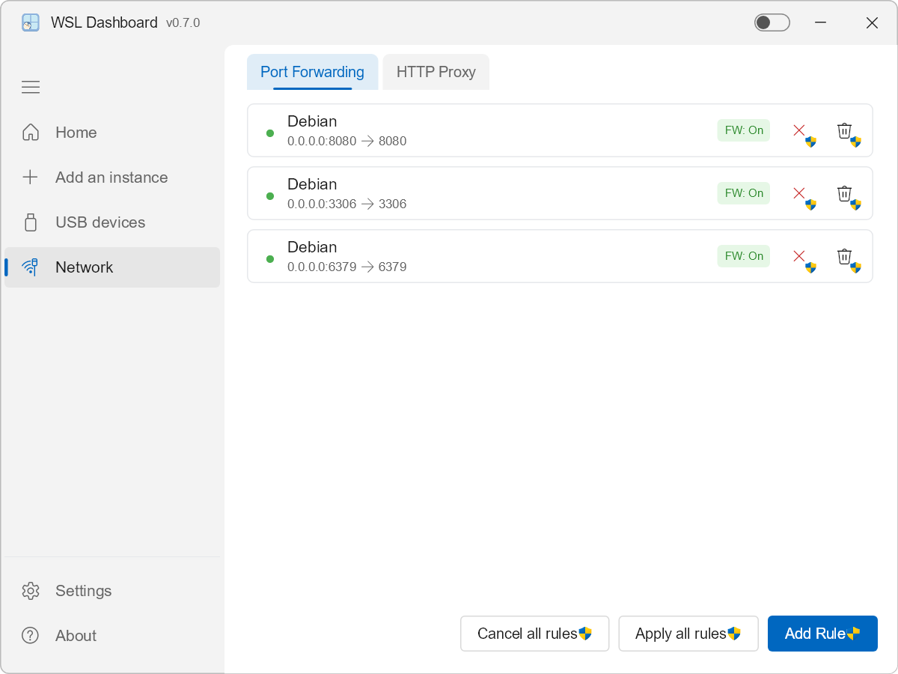
Task: Open the About help icon
Action: [31, 635]
